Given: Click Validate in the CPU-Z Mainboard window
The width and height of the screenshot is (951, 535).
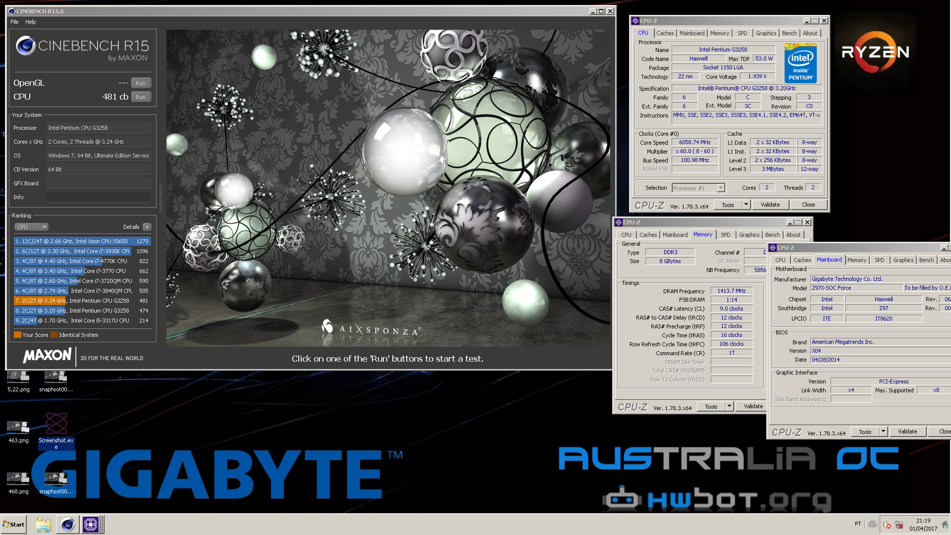Looking at the screenshot, I should [907, 432].
